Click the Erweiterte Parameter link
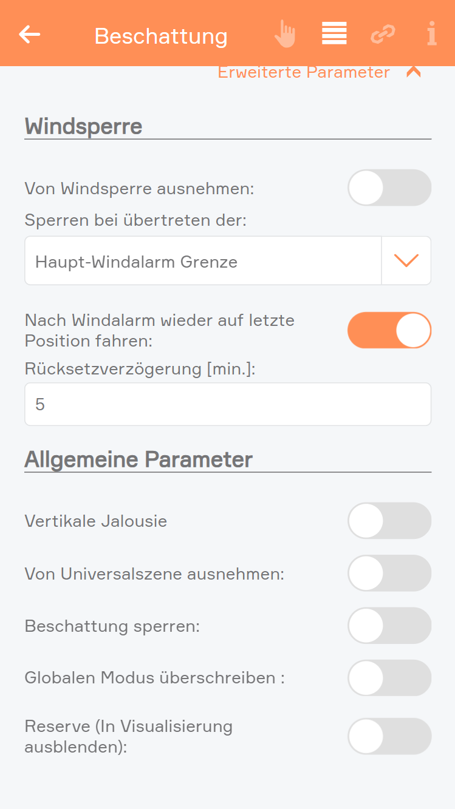This screenshot has height=809, width=455. click(304, 72)
